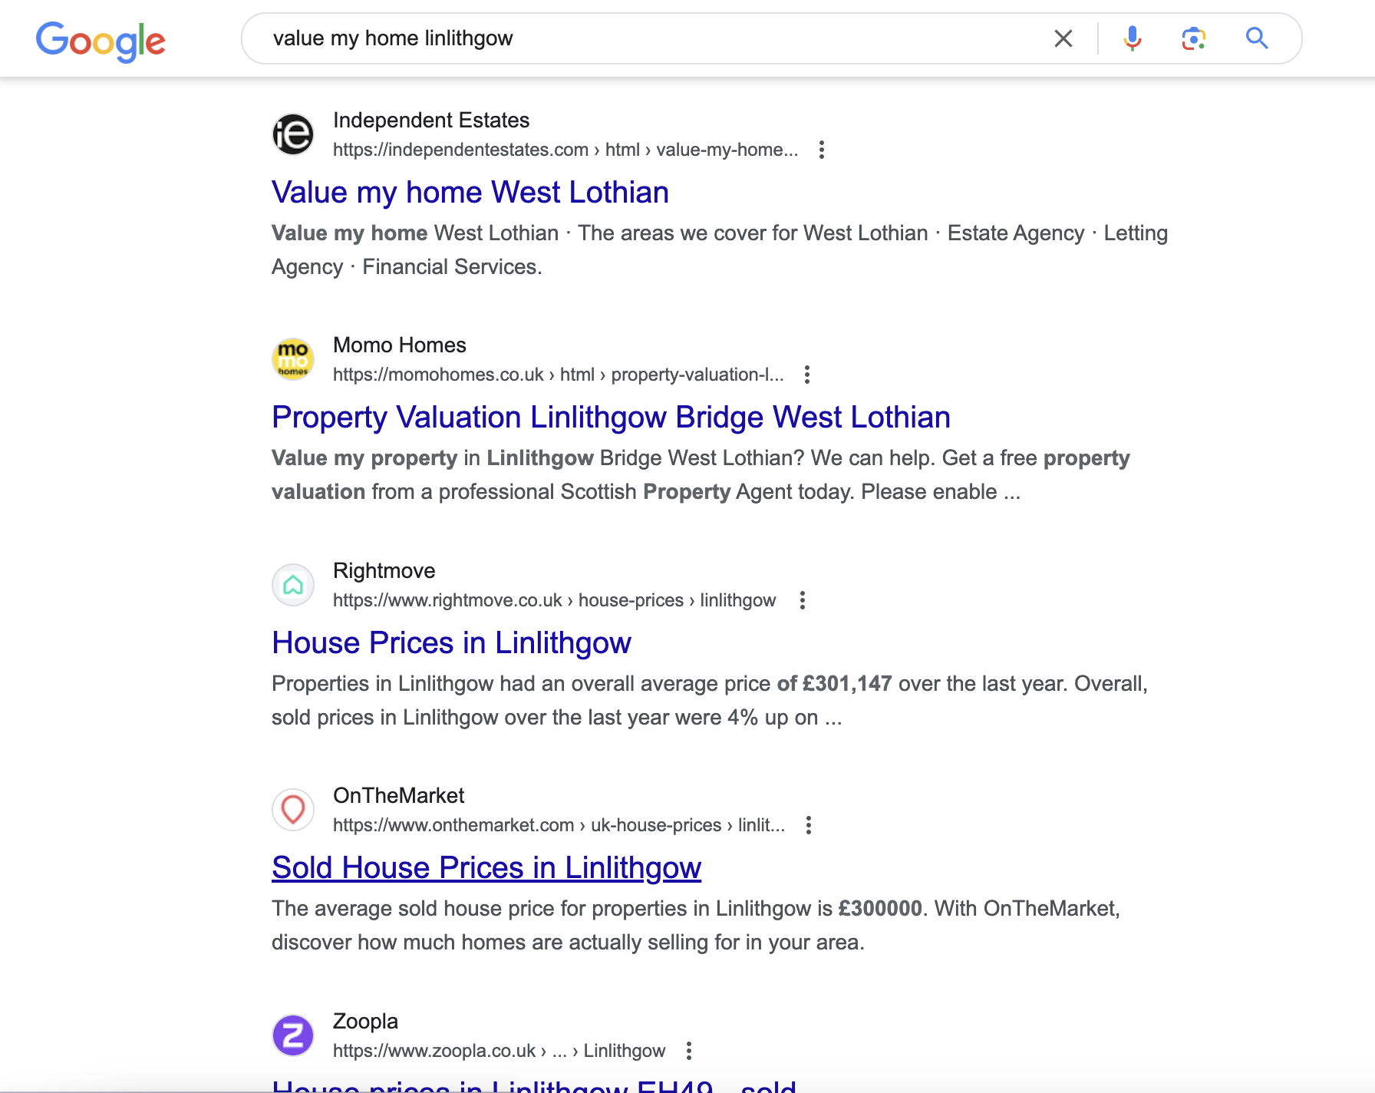Open Google Lens image search
The width and height of the screenshot is (1375, 1093).
click(1193, 38)
